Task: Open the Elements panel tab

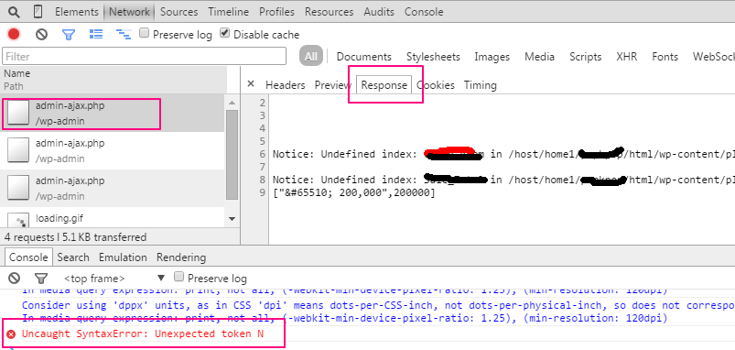Action: pyautogui.click(x=77, y=12)
